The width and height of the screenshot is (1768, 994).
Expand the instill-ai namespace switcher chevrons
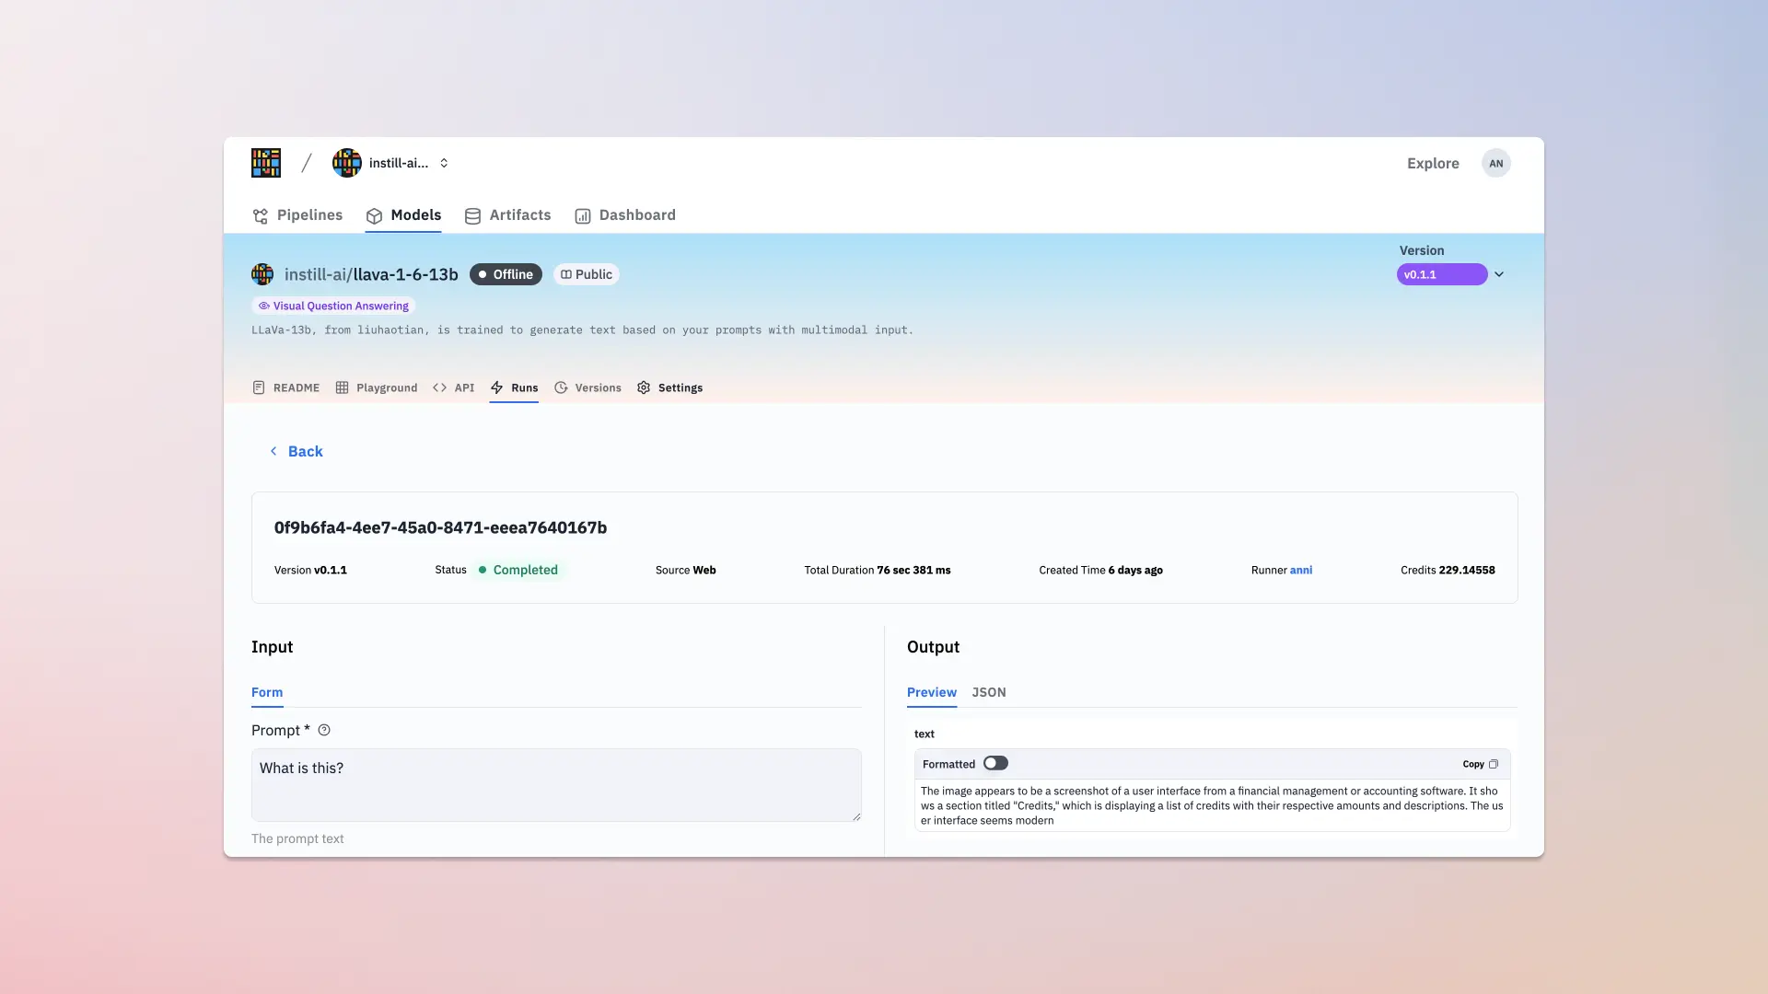point(444,163)
